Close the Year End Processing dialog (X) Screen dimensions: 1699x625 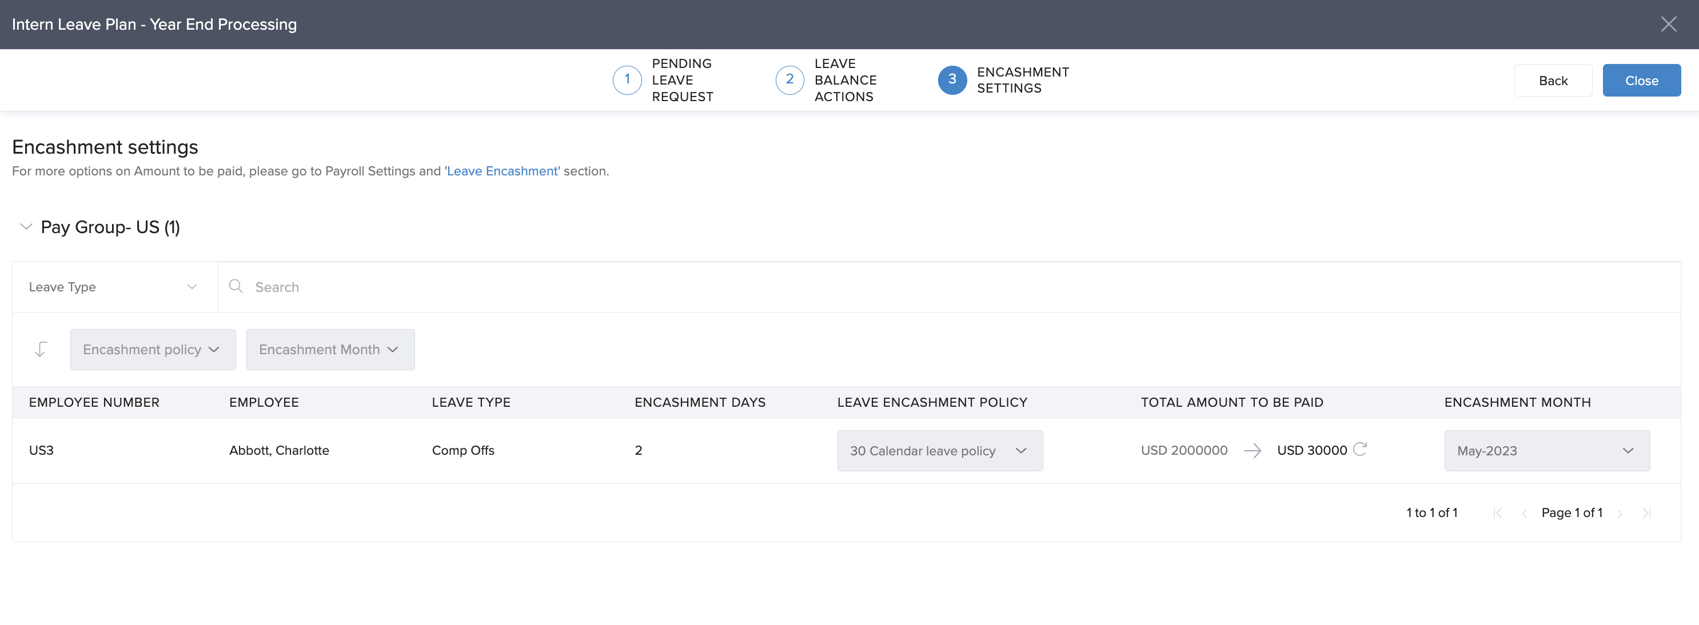[x=1668, y=25]
